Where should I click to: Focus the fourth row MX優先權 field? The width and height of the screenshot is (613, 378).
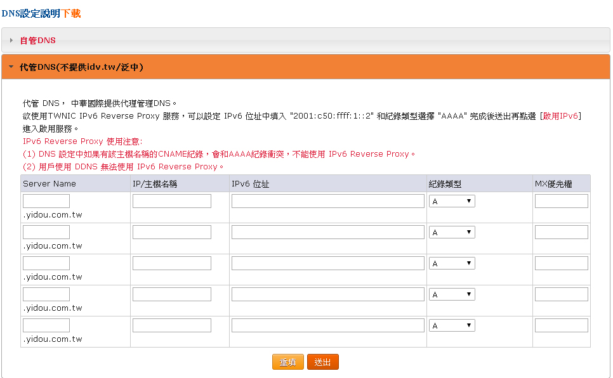pos(561,294)
